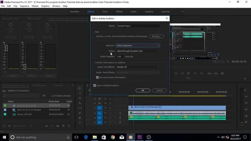Switch to Media Browser panel tab
Viewport: 251px width, 141px height.
39,85
